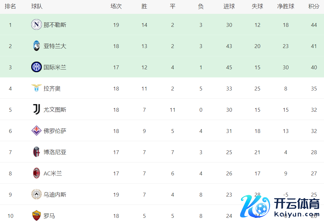324x224 pixels.
Task: Click the Roma wolf crest
Action: 37,215
